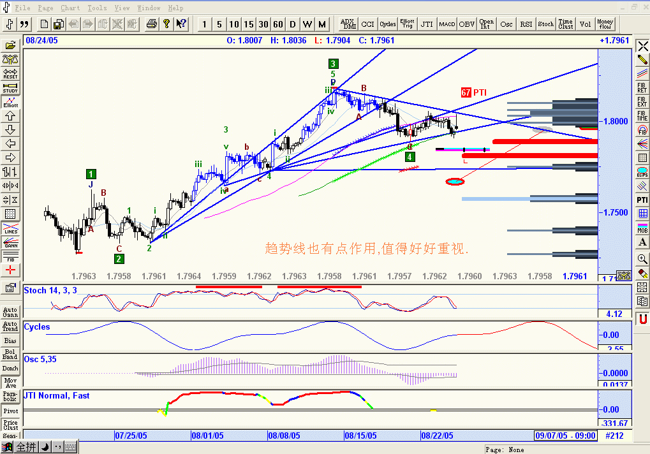This screenshot has height=454, width=650.
Task: Open the Help menu
Action: click(x=175, y=8)
